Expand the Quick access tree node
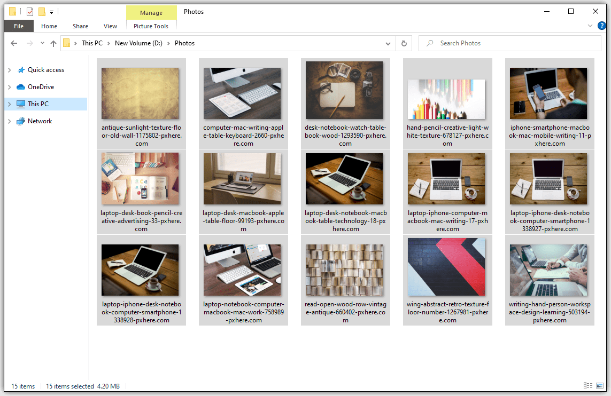611x396 pixels. [9, 70]
